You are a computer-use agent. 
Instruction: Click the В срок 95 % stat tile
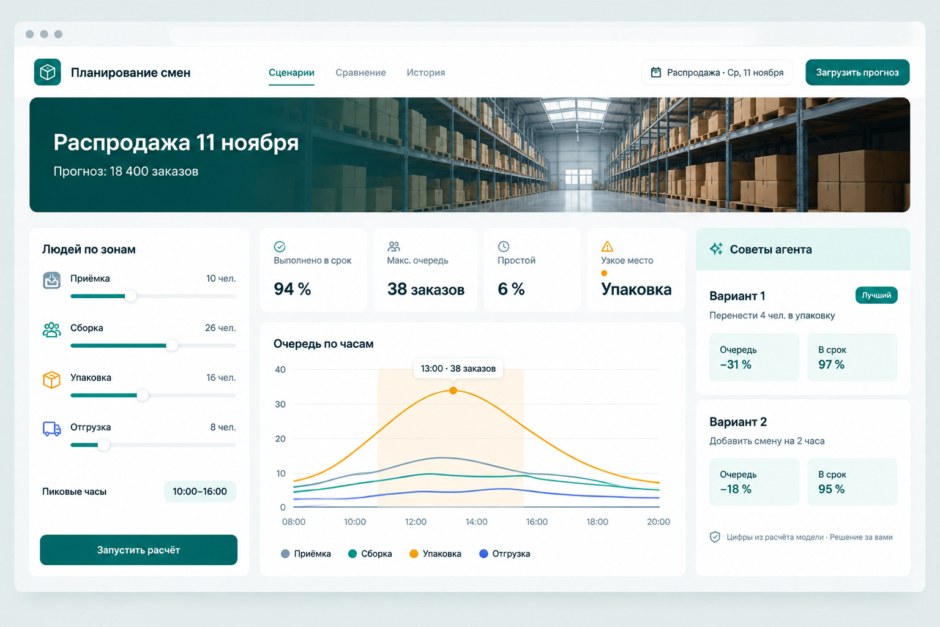[x=852, y=482]
